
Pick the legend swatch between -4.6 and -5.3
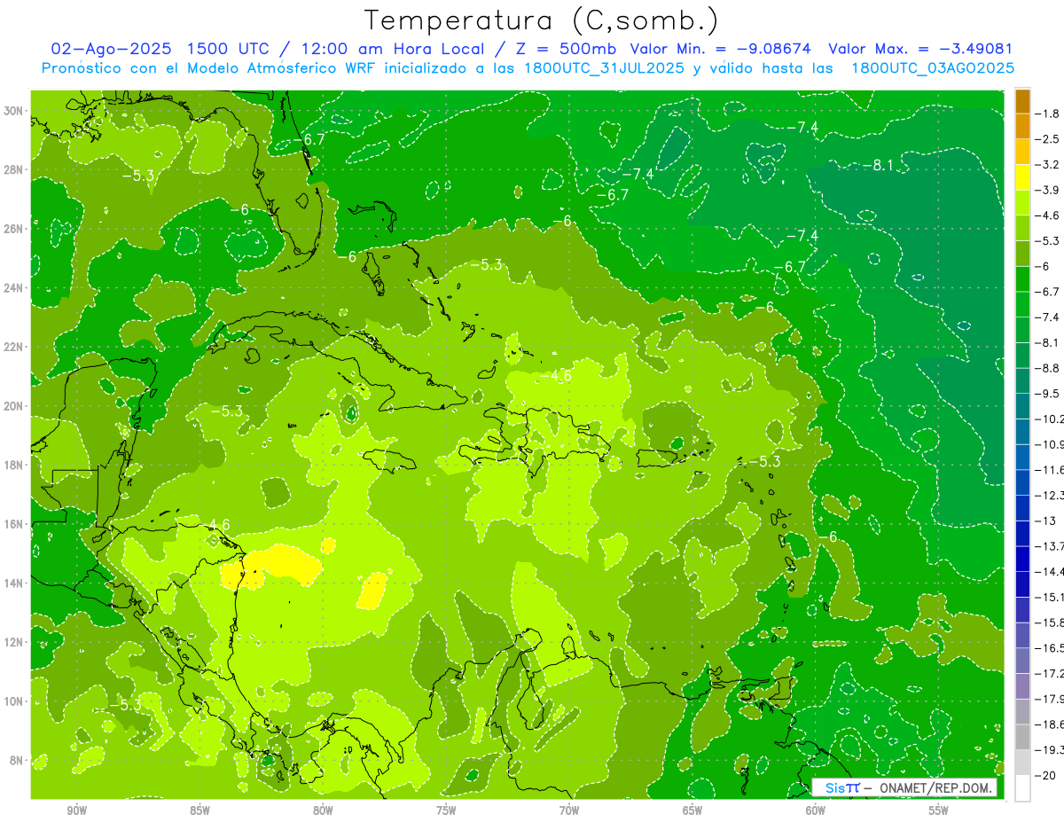click(x=1022, y=228)
